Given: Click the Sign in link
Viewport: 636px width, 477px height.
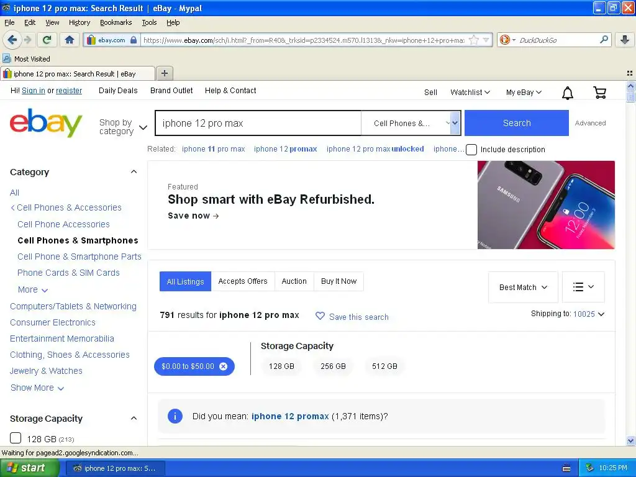Looking at the screenshot, I should click(x=34, y=91).
